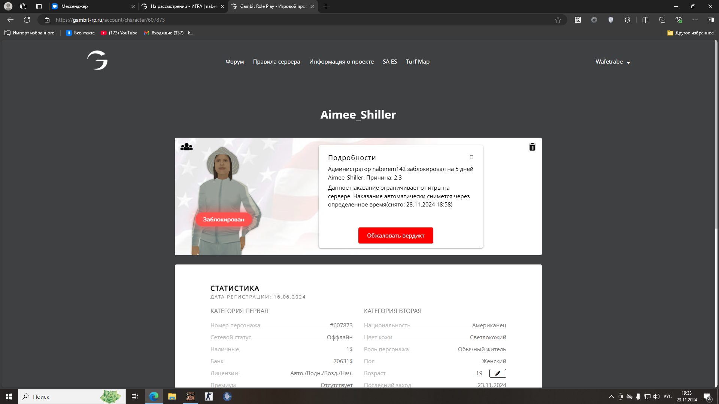
Task: Toggle the РУС keyboard language indicator
Action: pyautogui.click(x=667, y=397)
